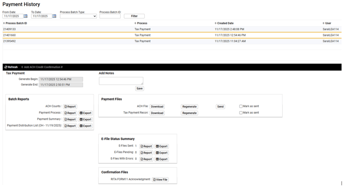Click the Refresh icon in the black toolbar
The width and height of the screenshot is (343, 187).
(x=6, y=67)
